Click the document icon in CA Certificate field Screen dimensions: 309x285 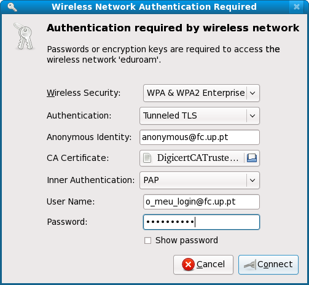point(147,158)
